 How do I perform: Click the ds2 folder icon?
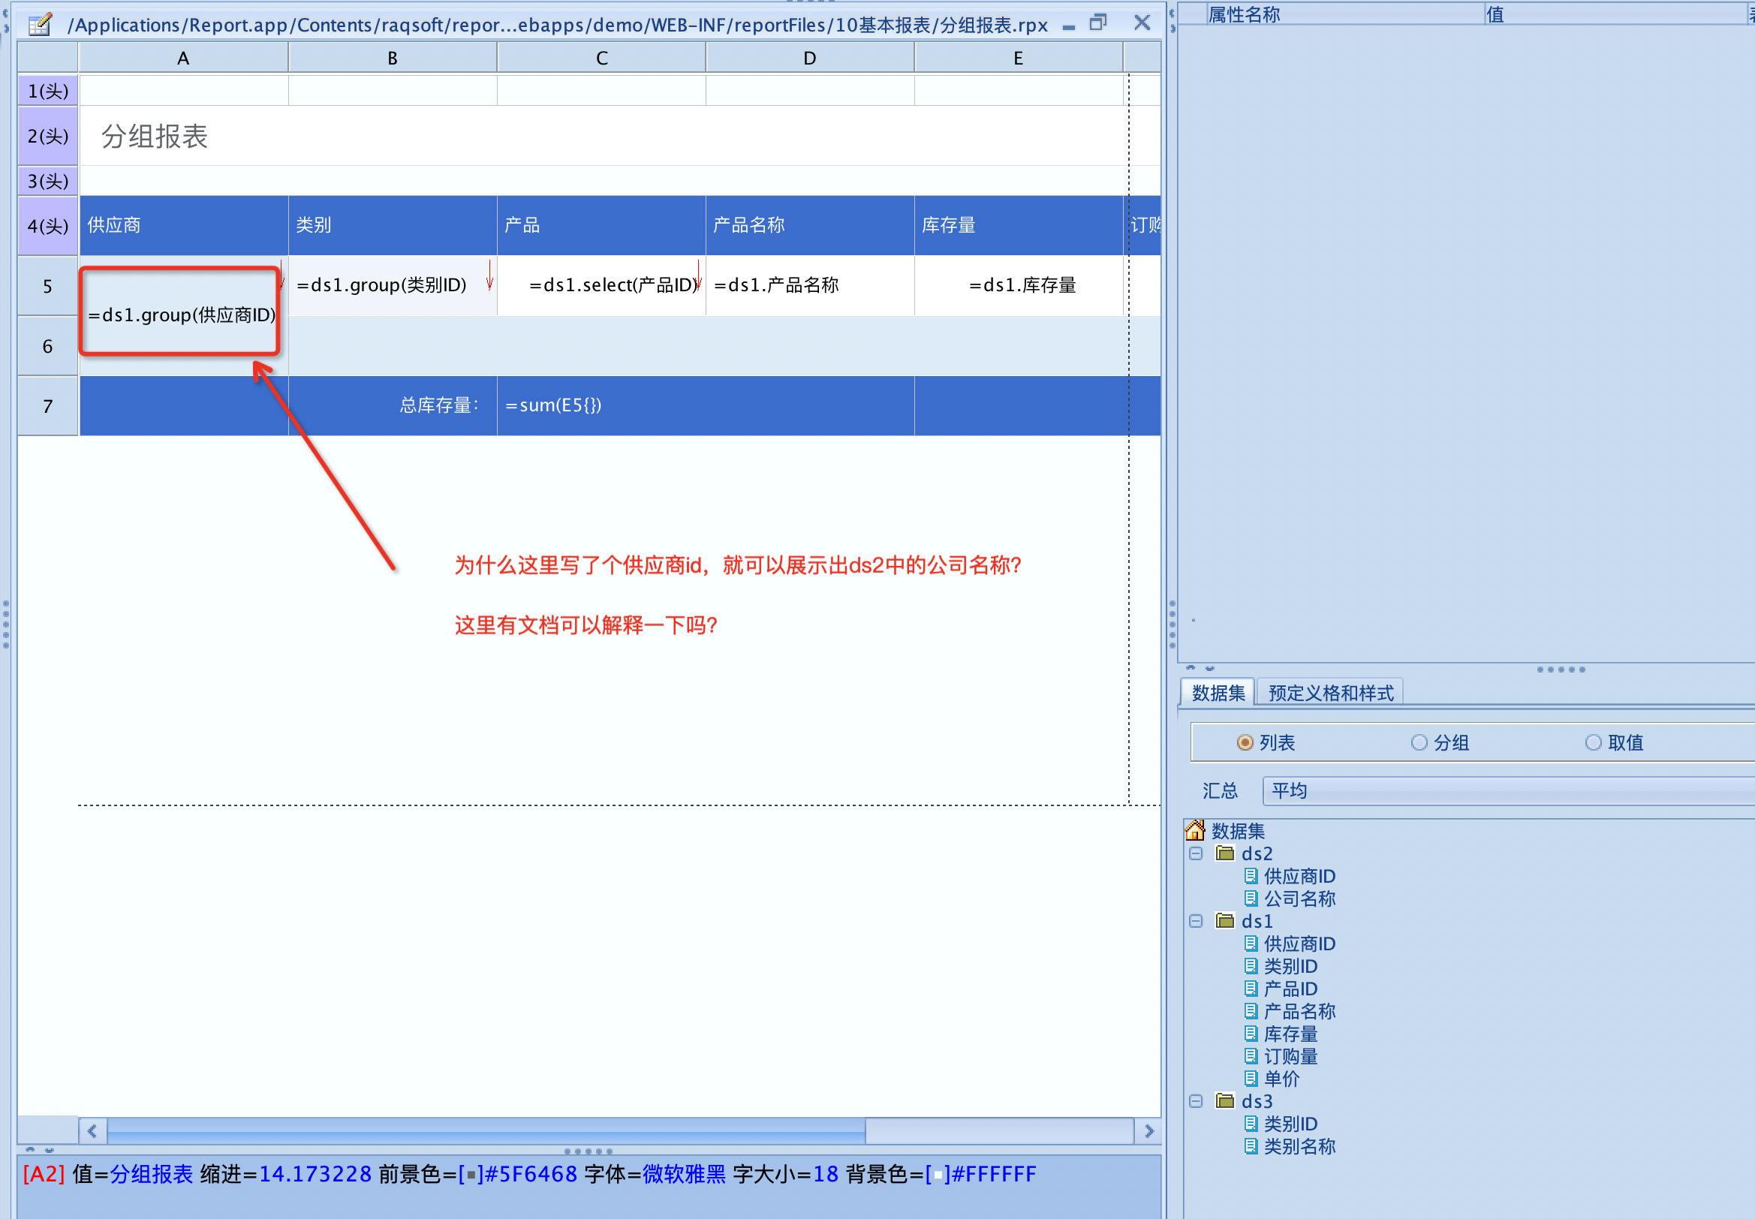click(x=1225, y=853)
